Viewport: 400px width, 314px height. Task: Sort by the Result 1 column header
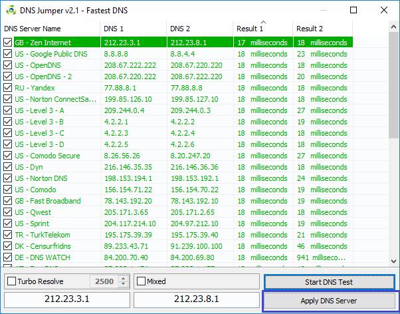tap(263, 29)
